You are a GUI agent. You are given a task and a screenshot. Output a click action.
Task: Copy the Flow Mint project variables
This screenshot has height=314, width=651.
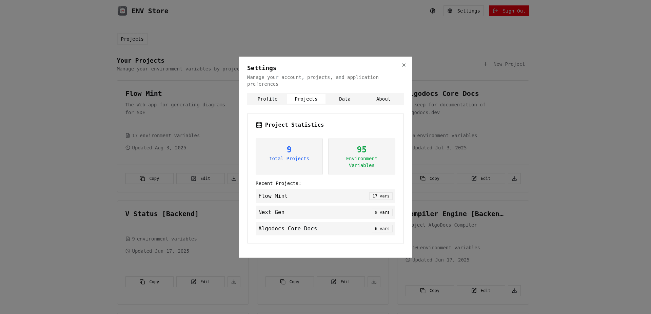[150, 179]
